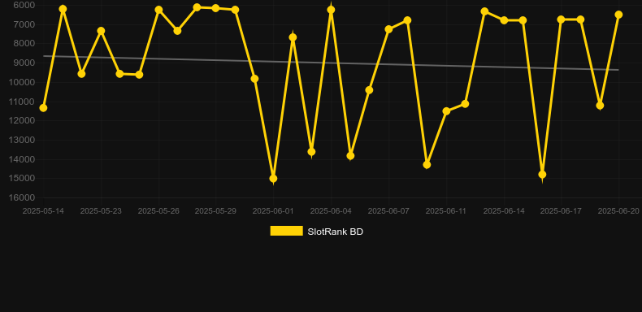The height and width of the screenshot is (312, 642).
Task: Click the 16000 y-axis label
Action: tap(22, 197)
